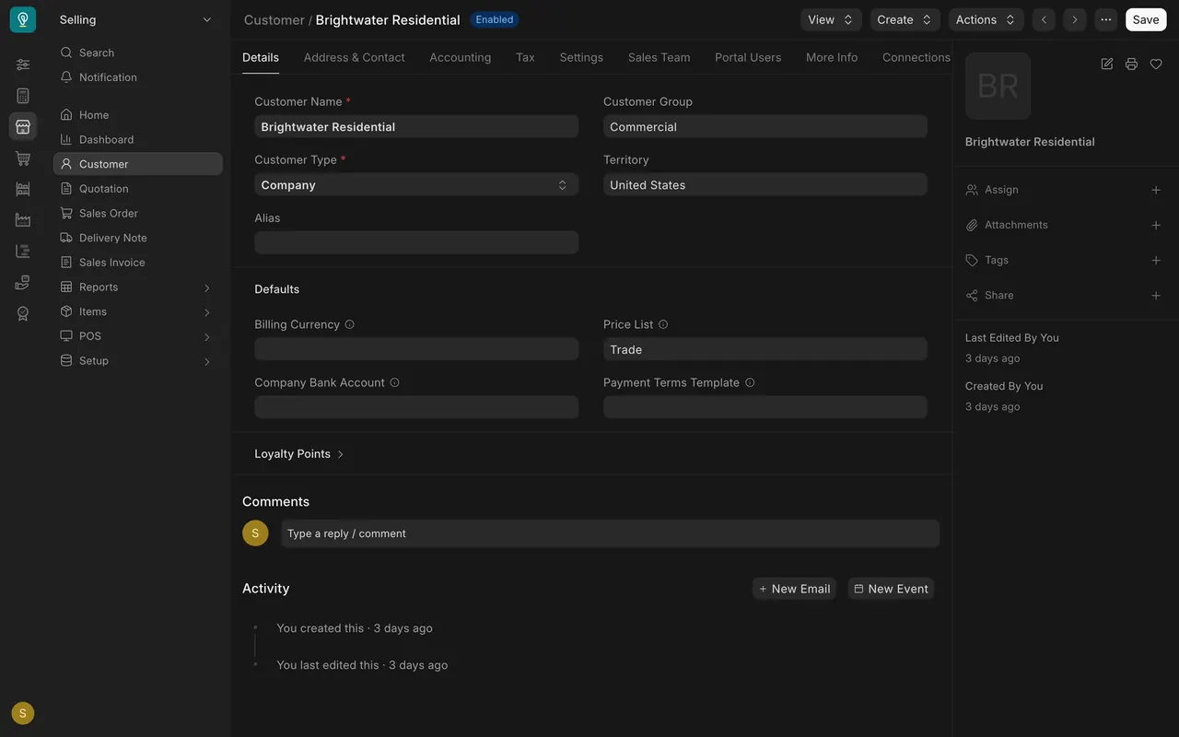The height and width of the screenshot is (737, 1179).
Task: Open Quotation in the sidebar
Action: [x=138, y=189]
